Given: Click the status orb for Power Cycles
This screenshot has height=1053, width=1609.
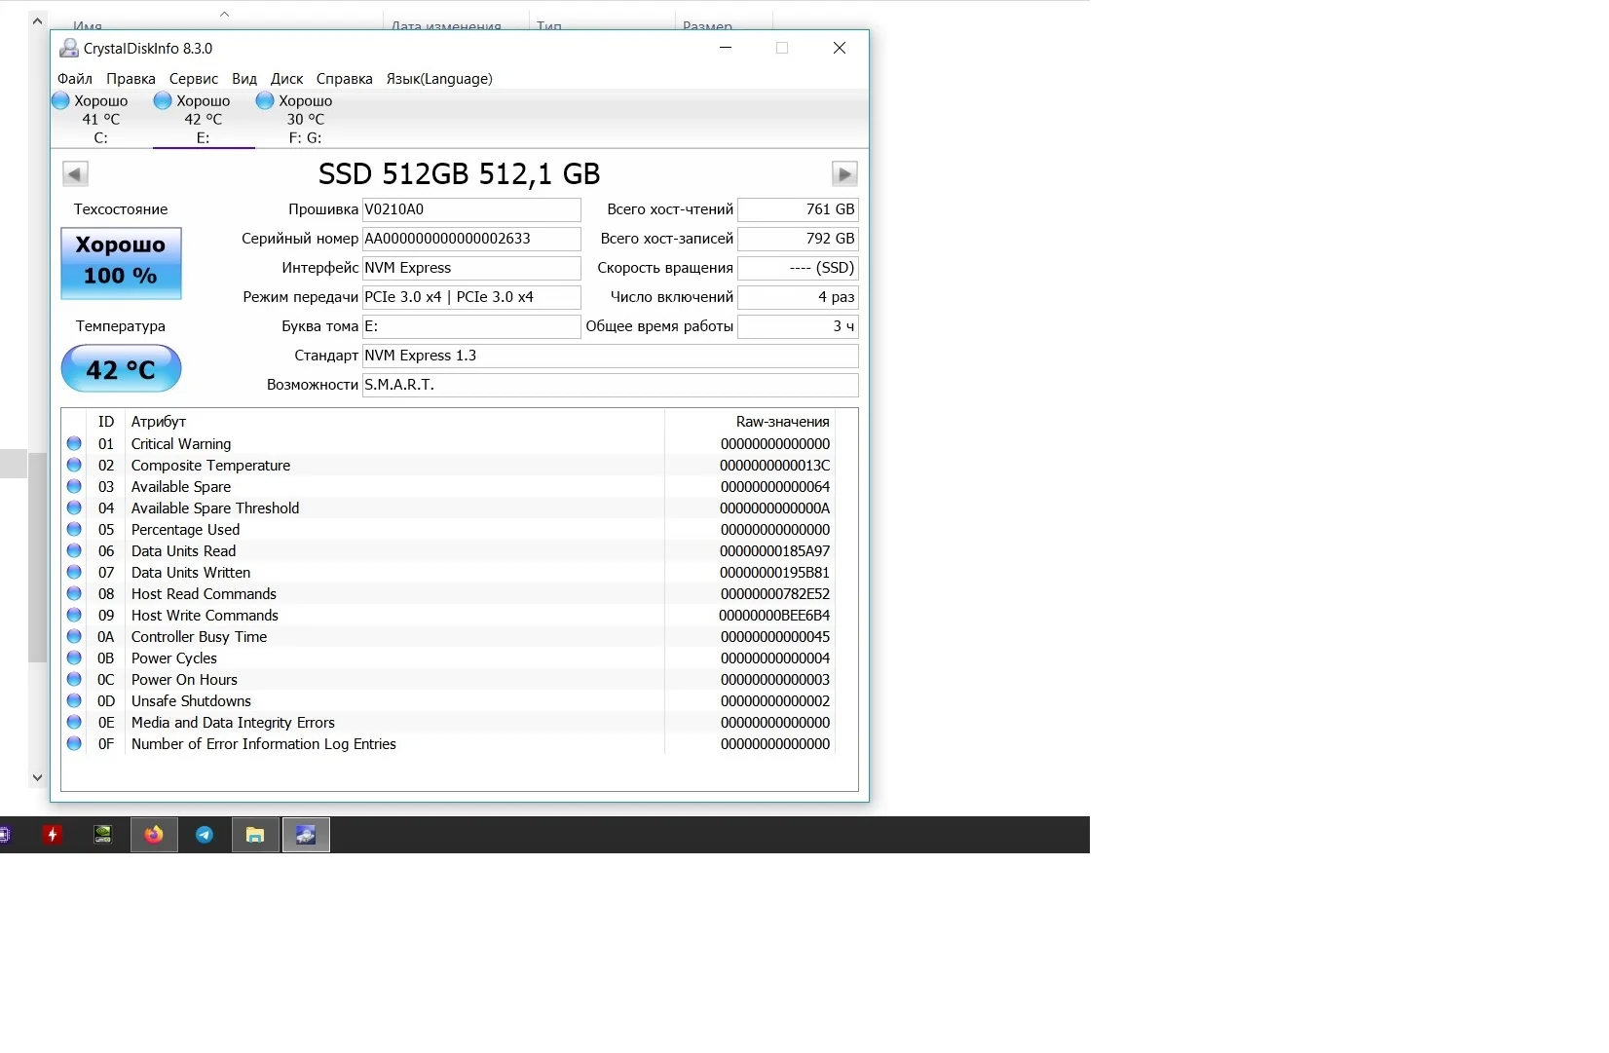Looking at the screenshot, I should coord(74,658).
